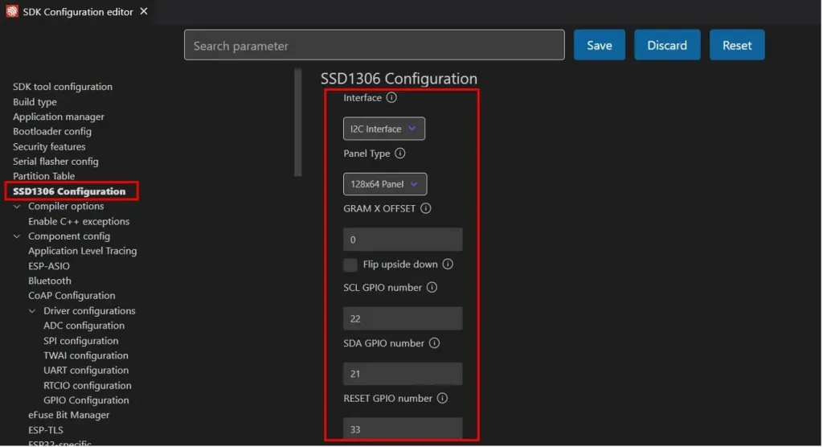This screenshot has width=823, height=447.
Task: Open Application Level Tracing item
Action: (x=83, y=251)
